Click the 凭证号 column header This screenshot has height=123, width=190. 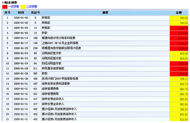36,13
